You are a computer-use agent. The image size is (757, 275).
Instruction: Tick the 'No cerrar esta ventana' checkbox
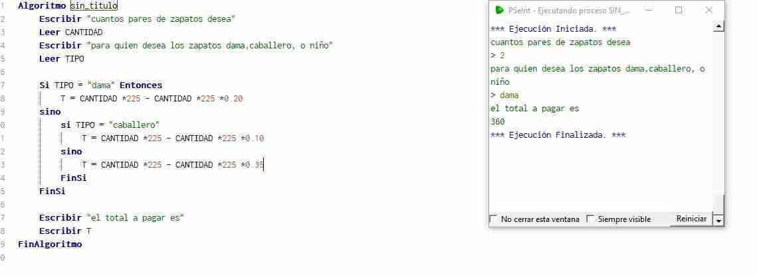[x=493, y=219]
